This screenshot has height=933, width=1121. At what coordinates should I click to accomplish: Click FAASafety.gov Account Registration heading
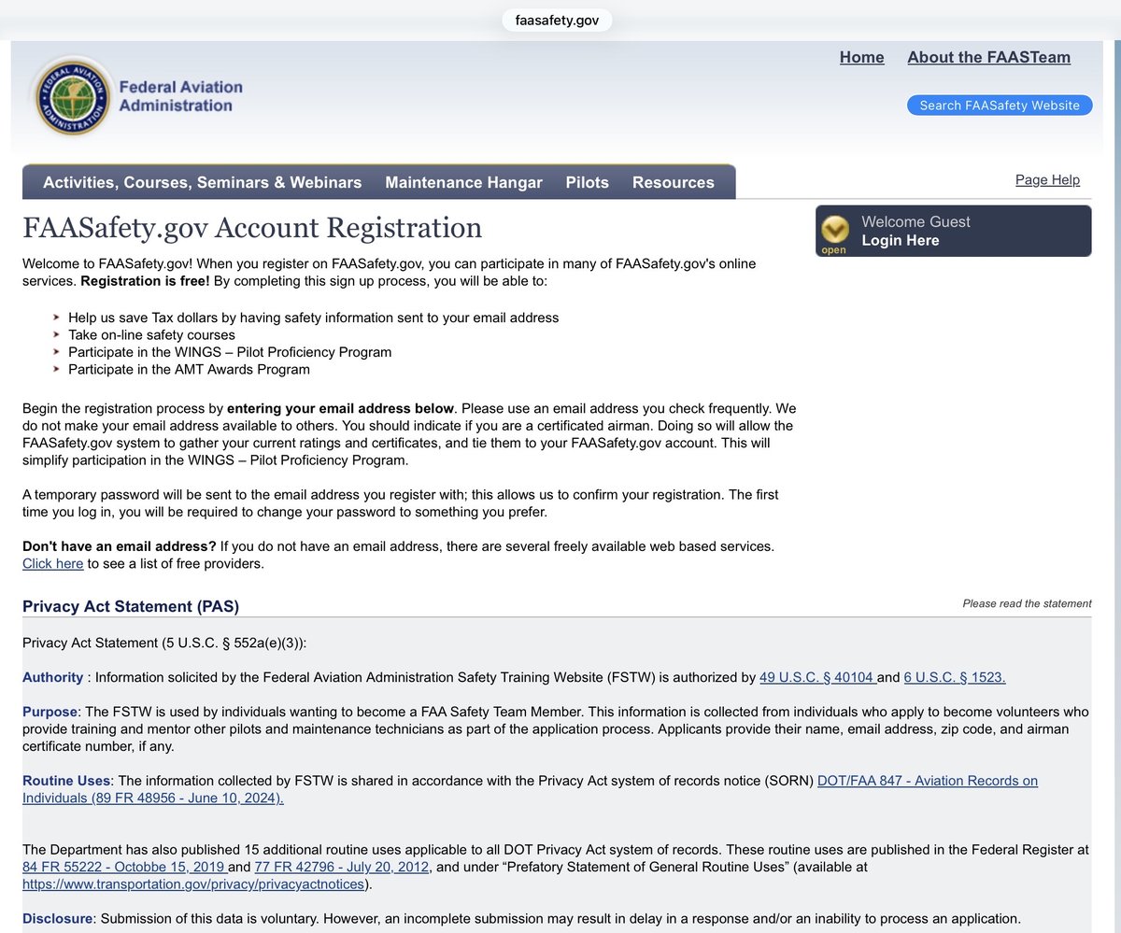[x=252, y=228]
